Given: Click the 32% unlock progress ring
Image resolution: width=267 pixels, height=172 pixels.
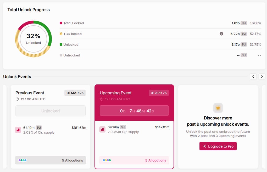Looking at the screenshot, I should [x=33, y=39].
